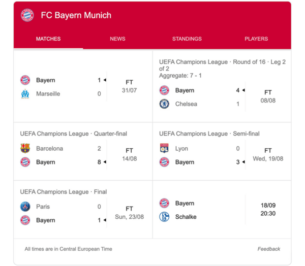Open the Standings tab

click(x=187, y=39)
